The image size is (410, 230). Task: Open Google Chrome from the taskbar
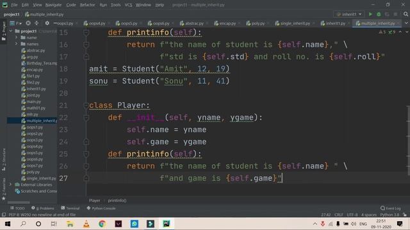point(102,224)
